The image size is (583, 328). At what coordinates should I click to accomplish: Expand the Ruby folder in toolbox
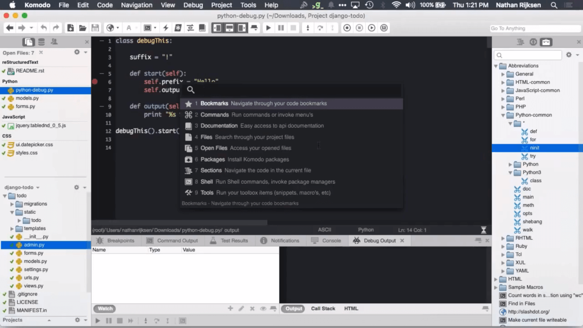[x=503, y=246]
